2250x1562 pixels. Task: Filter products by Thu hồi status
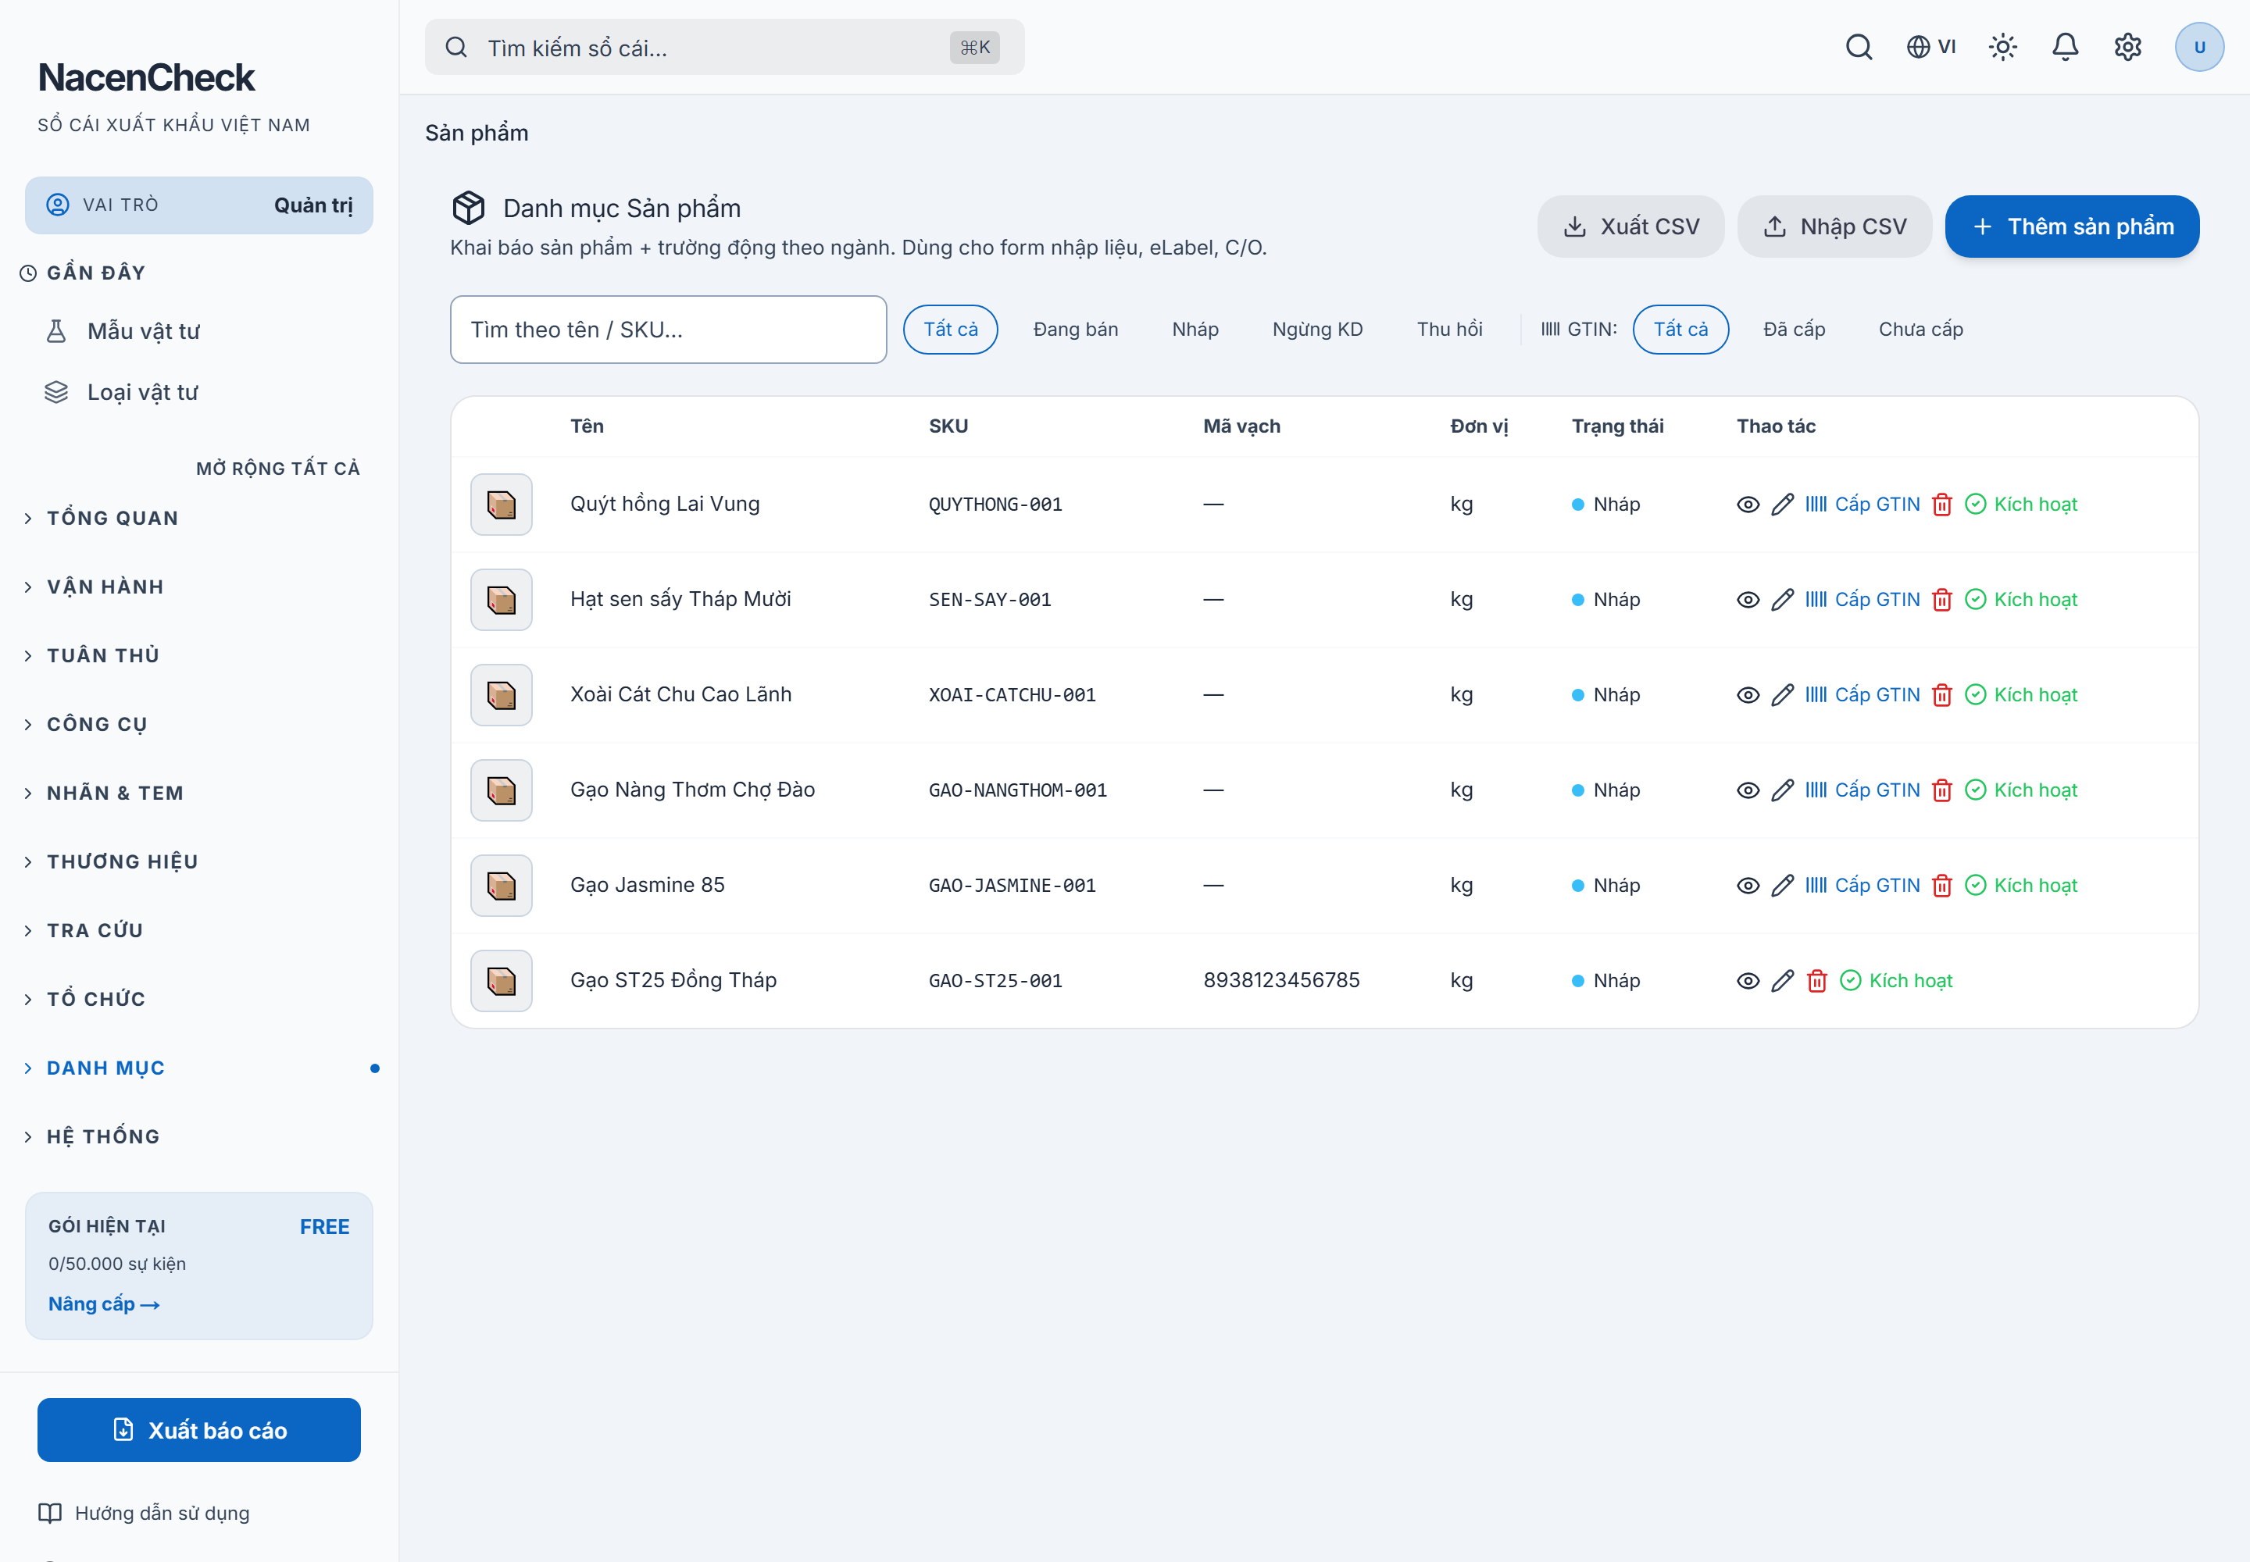point(1449,330)
